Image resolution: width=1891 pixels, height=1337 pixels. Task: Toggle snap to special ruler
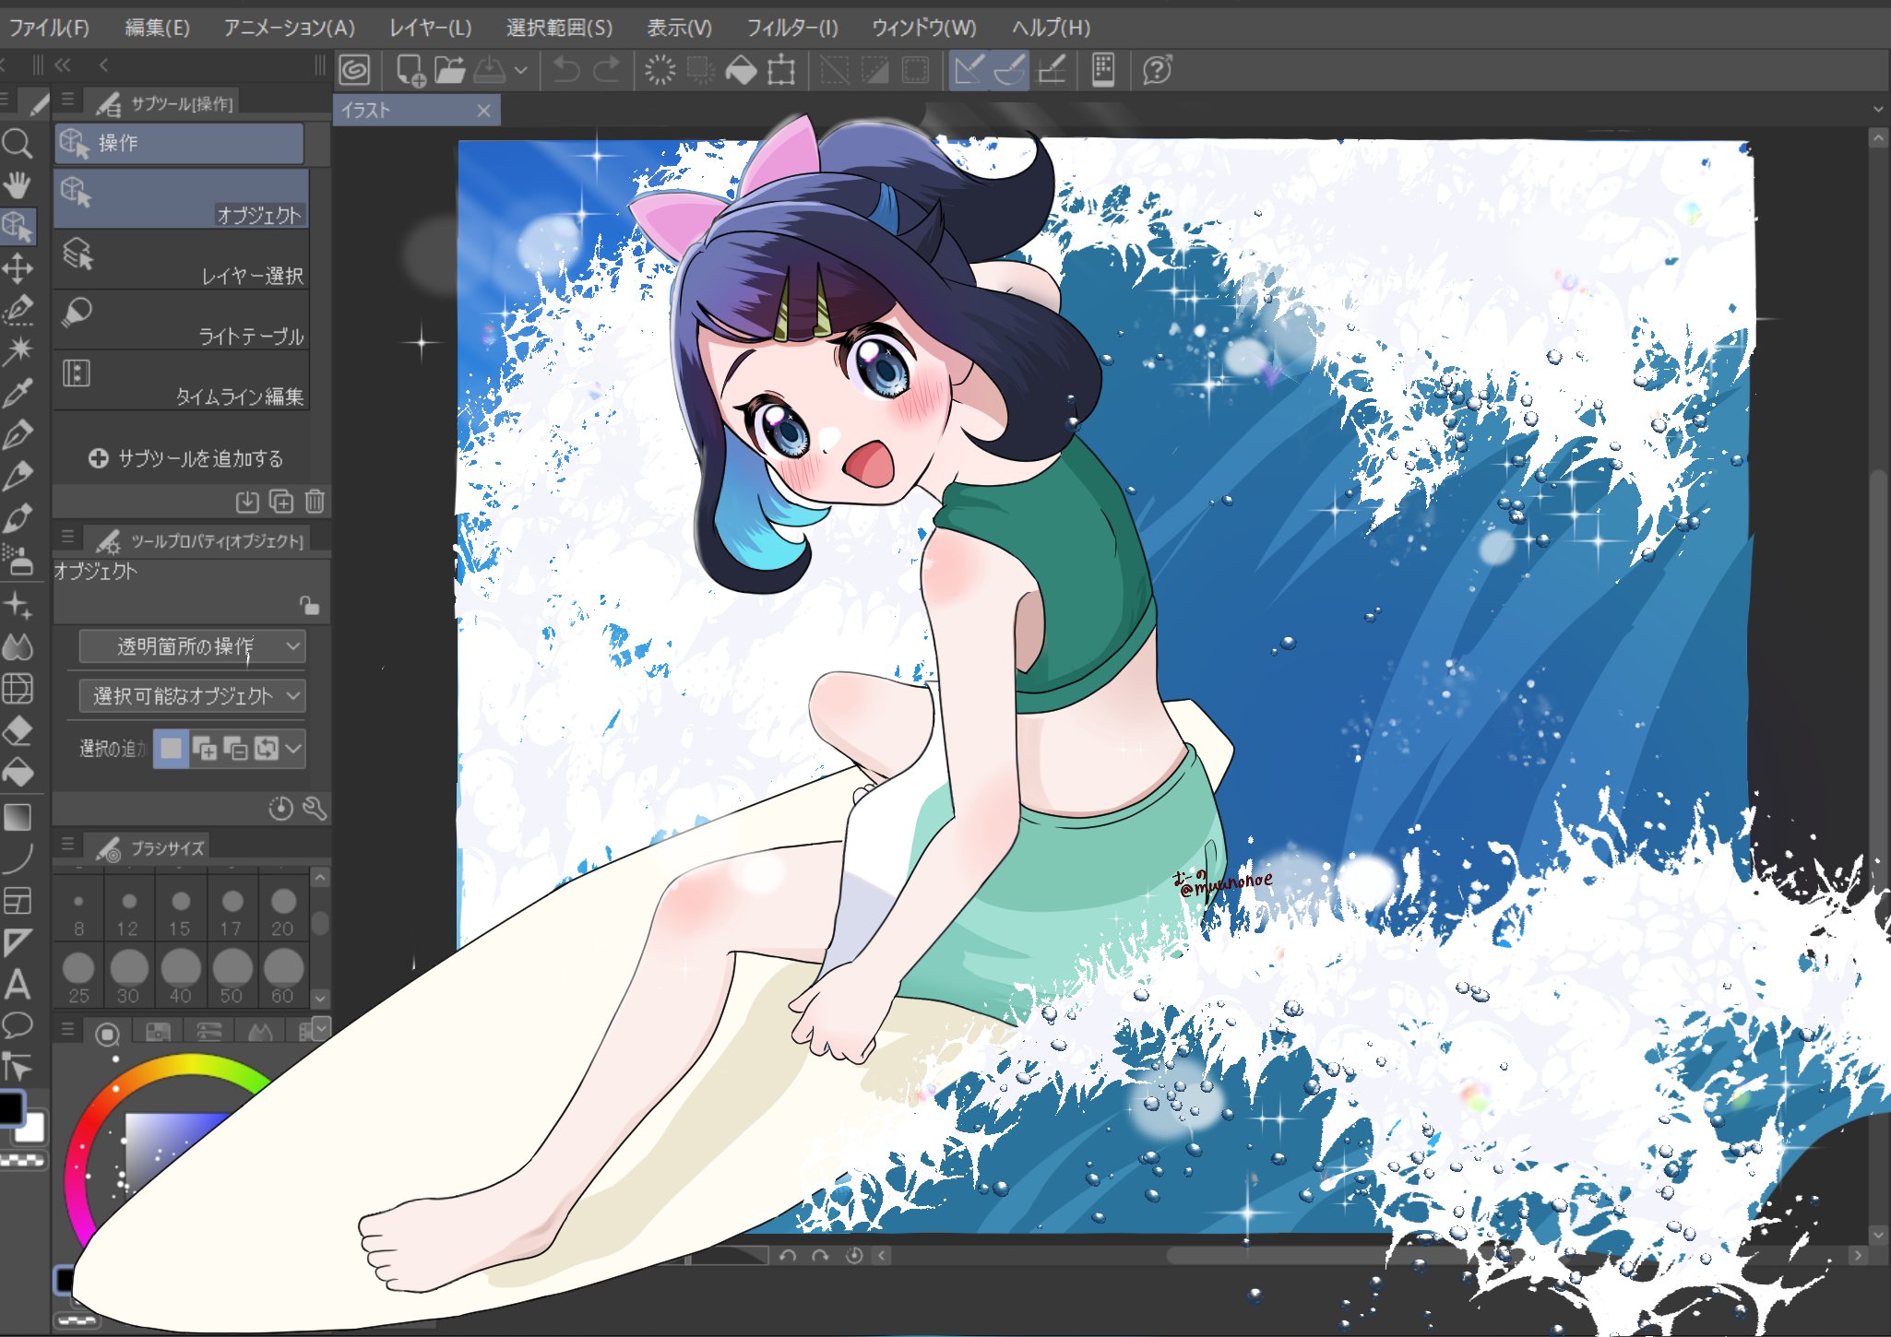1010,70
